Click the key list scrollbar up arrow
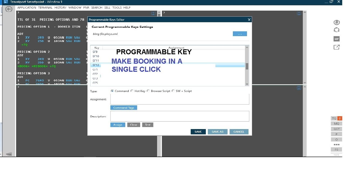Image resolution: width=345 pixels, height=194 pixels. (x=247, y=47)
